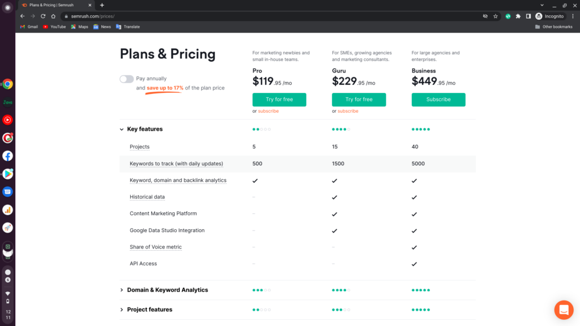Click Try for free under Guru plan
580x326 pixels.
(359, 100)
